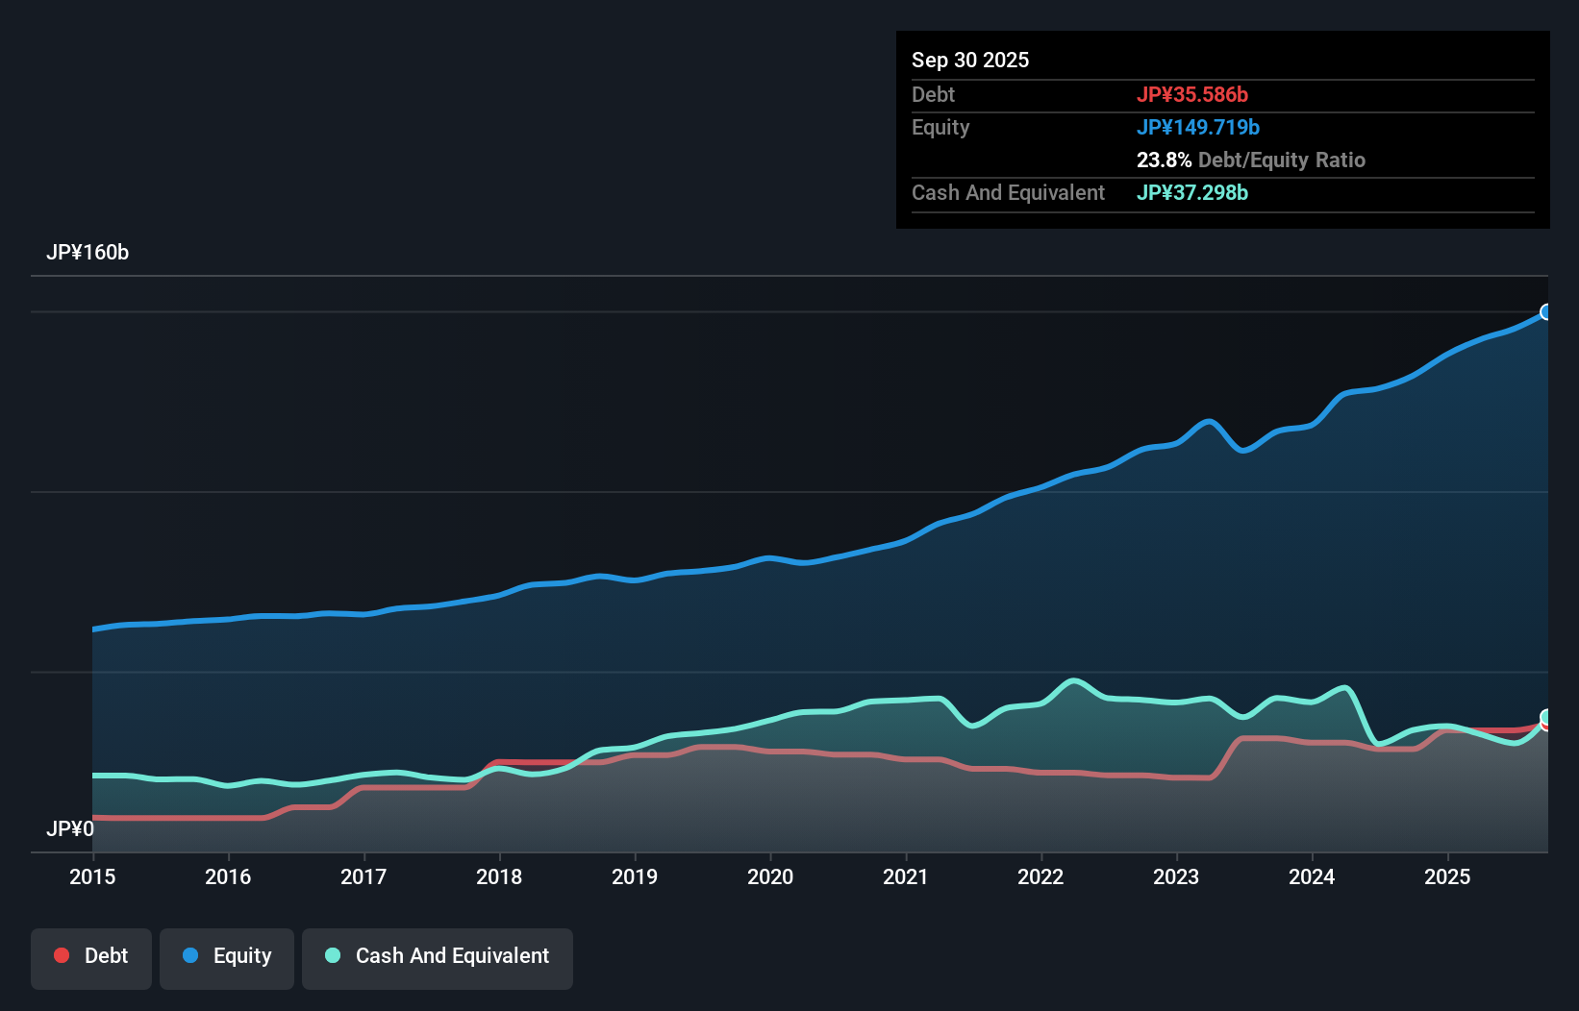Click the blue Equity value JP¥149.719b
The width and height of the screenshot is (1579, 1011).
click(x=1199, y=127)
